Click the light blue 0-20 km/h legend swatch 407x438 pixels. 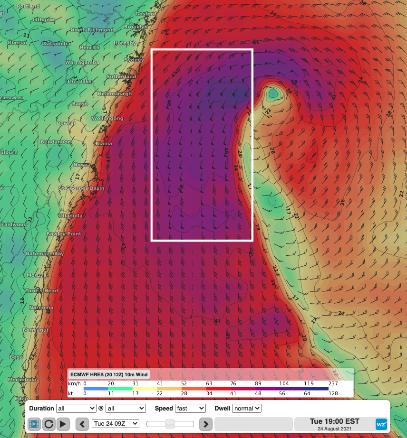96,389
